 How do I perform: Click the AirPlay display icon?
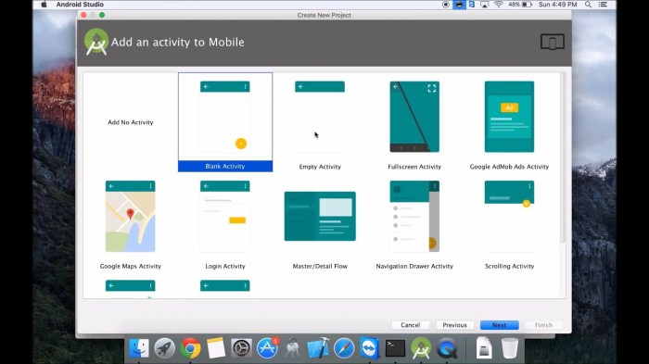point(484,5)
